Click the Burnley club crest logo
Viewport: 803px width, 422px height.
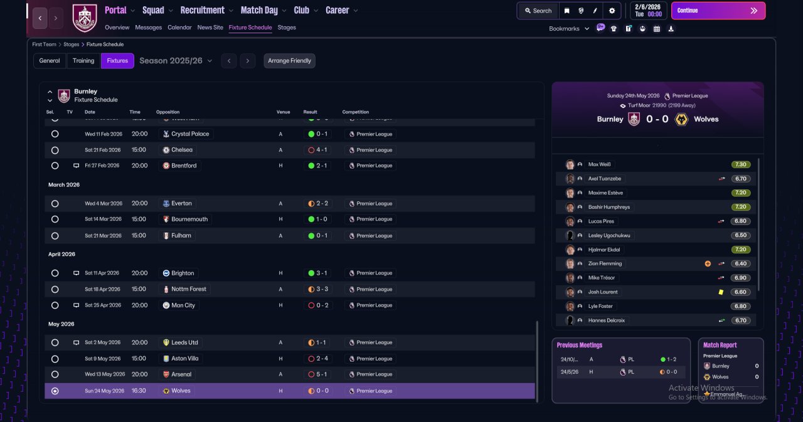[x=85, y=18]
